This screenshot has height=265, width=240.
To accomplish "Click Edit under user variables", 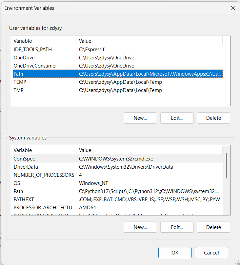I will [177, 118].
